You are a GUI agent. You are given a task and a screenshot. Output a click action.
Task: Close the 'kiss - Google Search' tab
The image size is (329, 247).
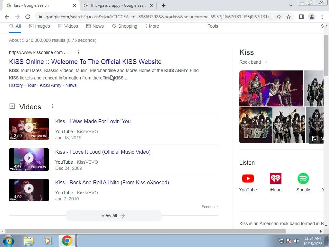(75, 6)
